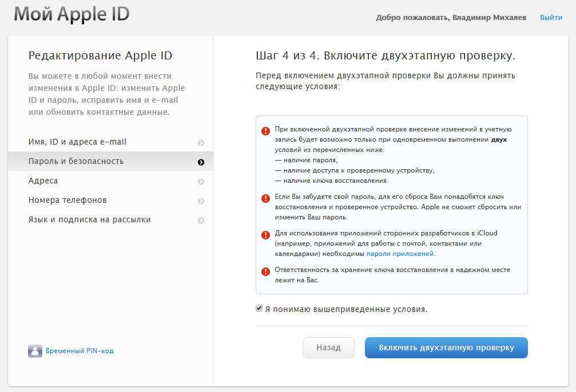Click the black arrow beside Пароль и безопасность
Image resolution: width=576 pixels, height=392 pixels.
[201, 162]
